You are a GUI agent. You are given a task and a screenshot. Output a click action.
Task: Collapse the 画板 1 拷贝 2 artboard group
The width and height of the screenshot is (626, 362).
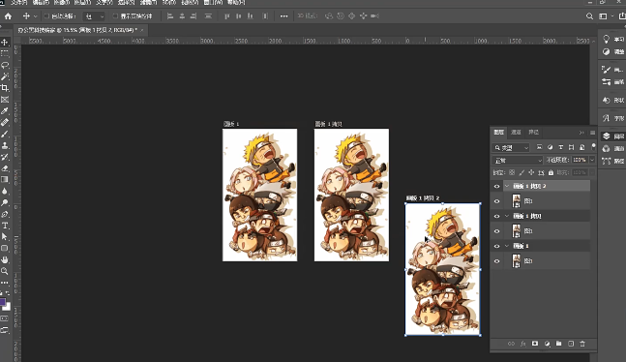click(x=507, y=186)
